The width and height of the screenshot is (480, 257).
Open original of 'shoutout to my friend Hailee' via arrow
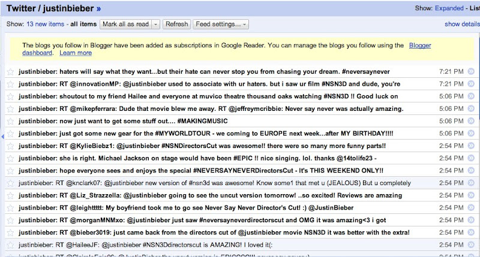click(x=471, y=96)
